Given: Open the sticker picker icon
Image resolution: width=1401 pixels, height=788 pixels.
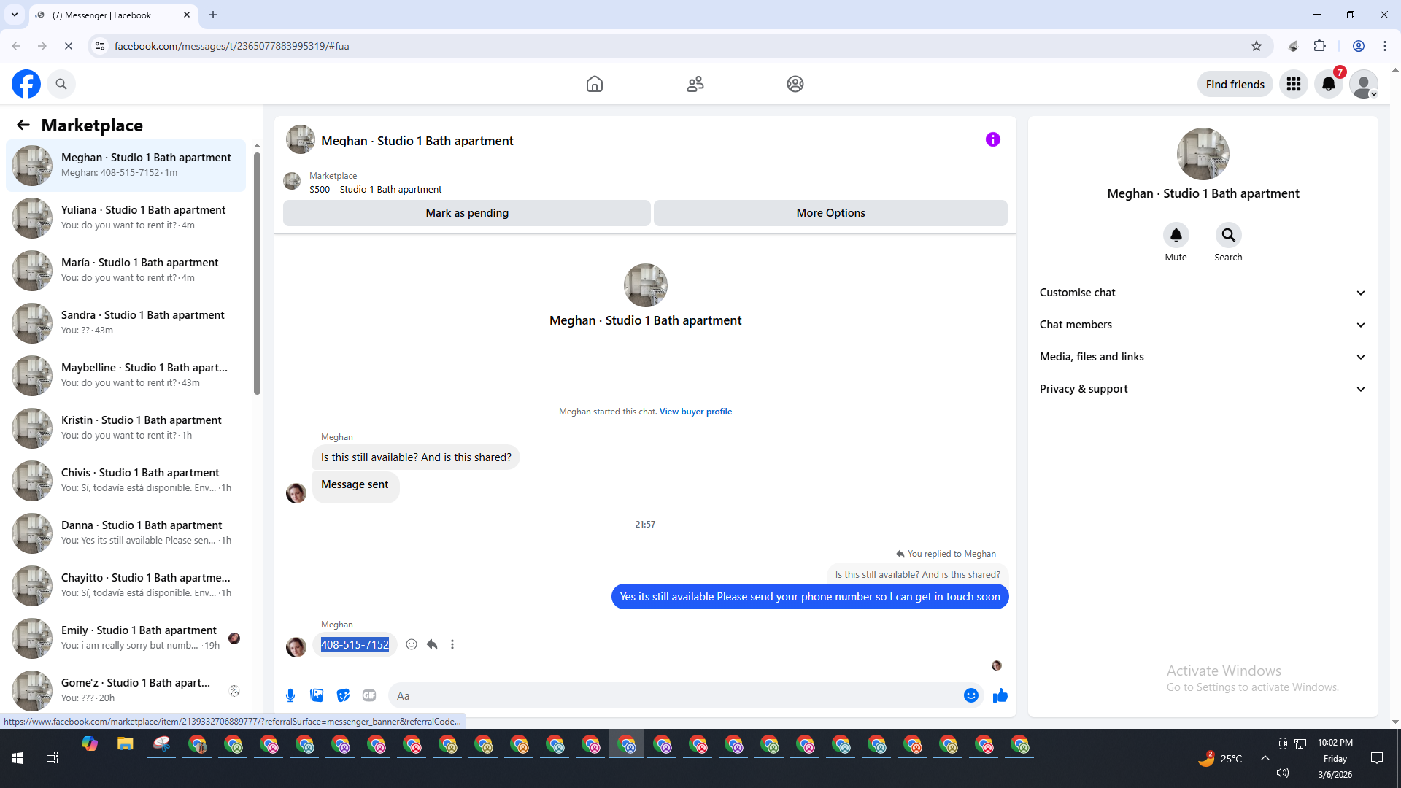Looking at the screenshot, I should tap(343, 695).
